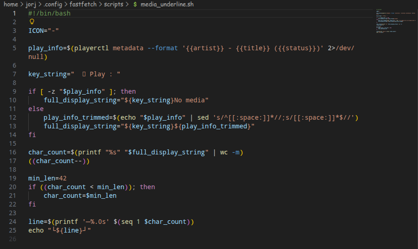Click the shell file icon in breadcrumb

pos(135,5)
